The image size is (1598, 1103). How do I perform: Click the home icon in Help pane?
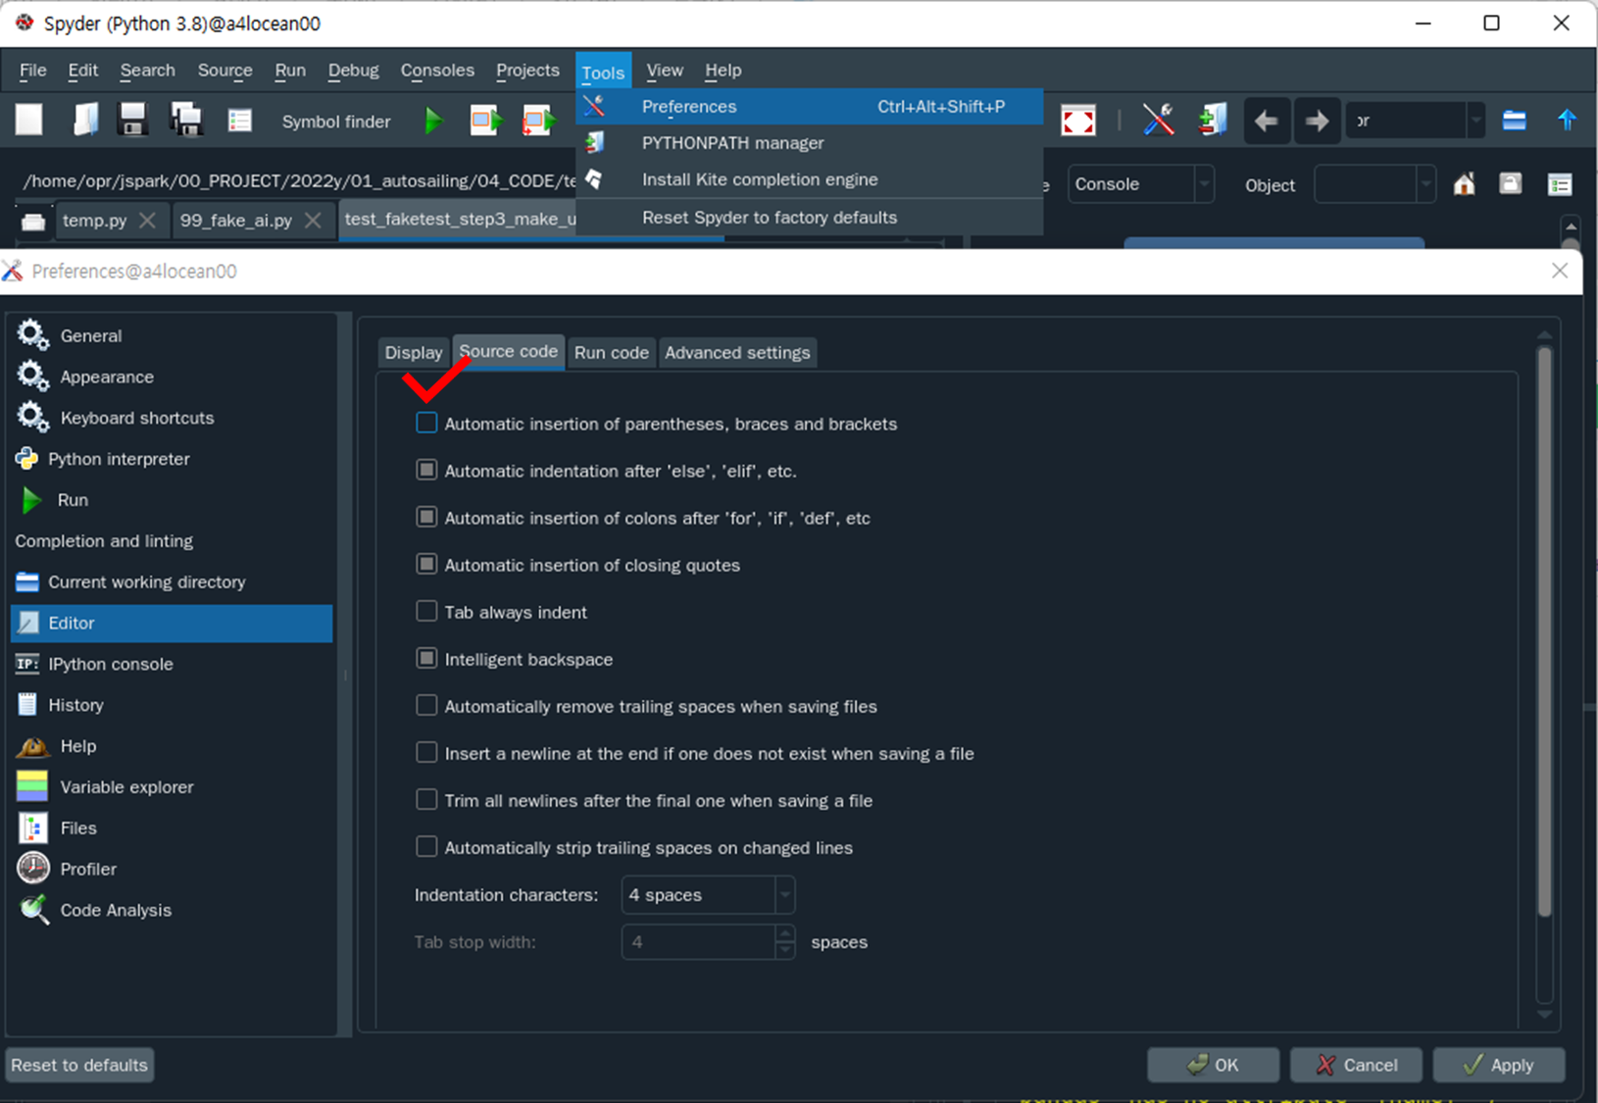[1464, 184]
